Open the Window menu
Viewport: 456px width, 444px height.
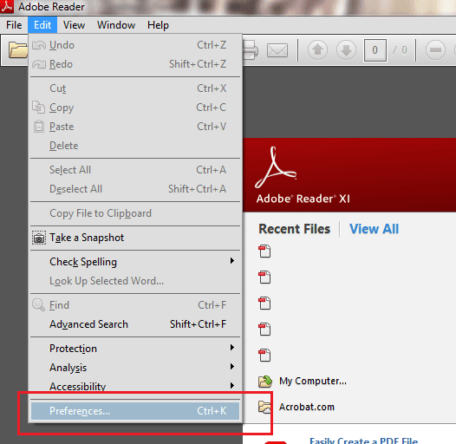coord(116,25)
